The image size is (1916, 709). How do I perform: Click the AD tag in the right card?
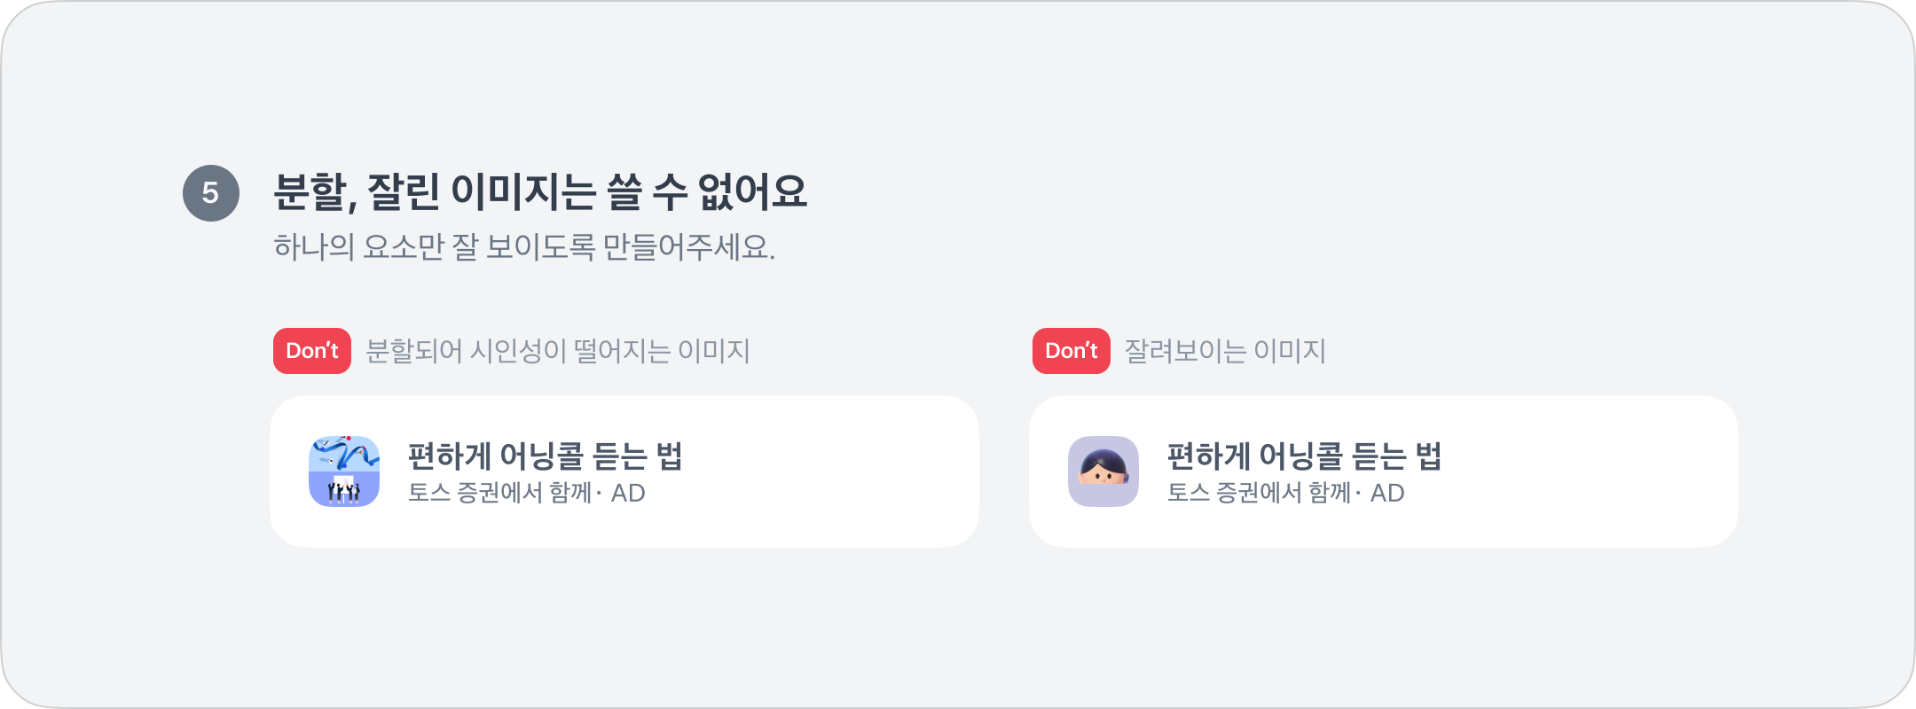[x=1387, y=493]
